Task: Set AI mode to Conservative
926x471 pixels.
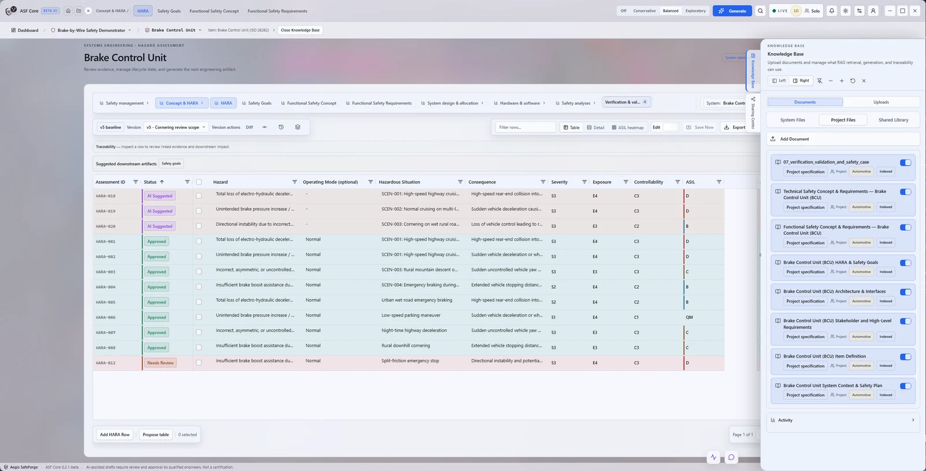Action: point(644,11)
